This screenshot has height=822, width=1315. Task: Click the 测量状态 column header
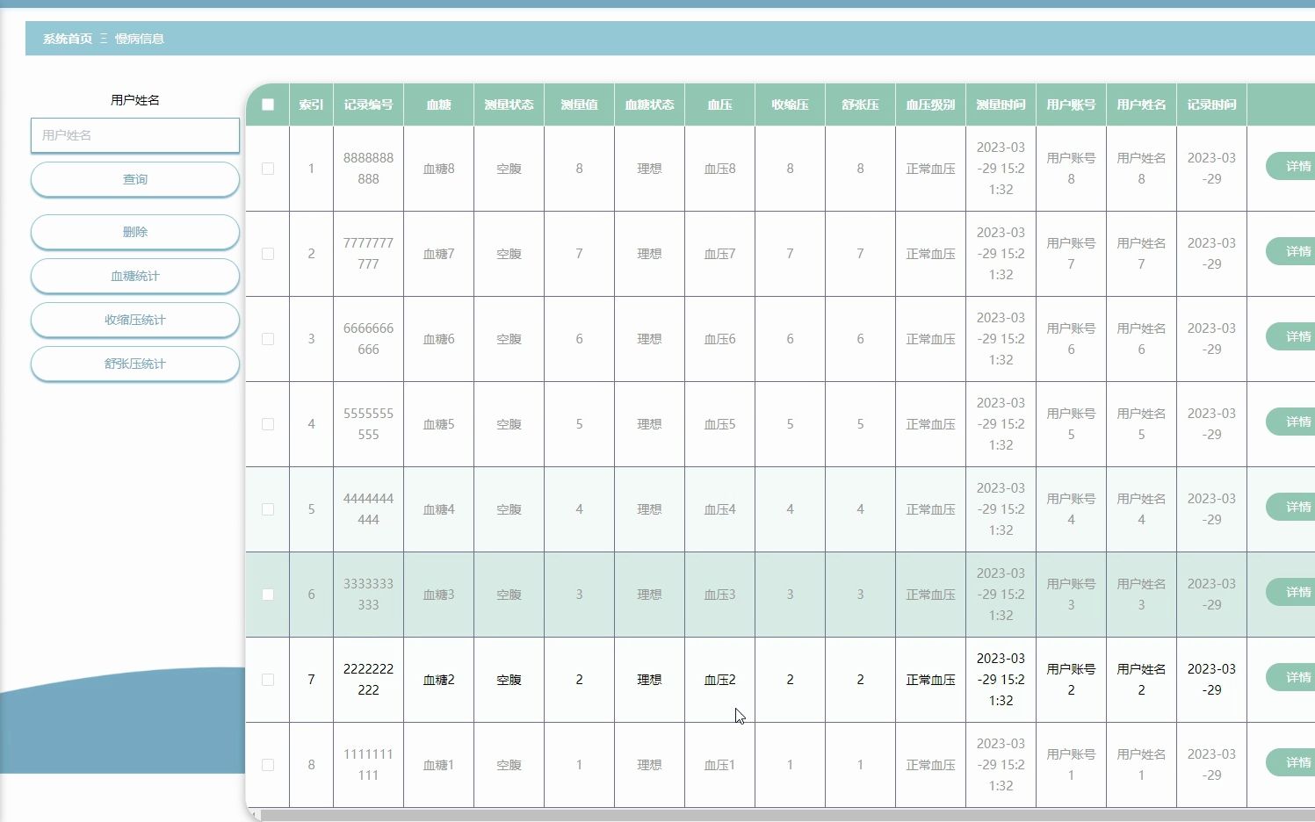click(x=509, y=105)
